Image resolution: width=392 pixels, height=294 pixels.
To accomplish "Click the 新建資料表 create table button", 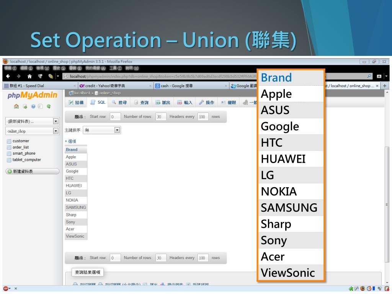I will pos(32,171).
